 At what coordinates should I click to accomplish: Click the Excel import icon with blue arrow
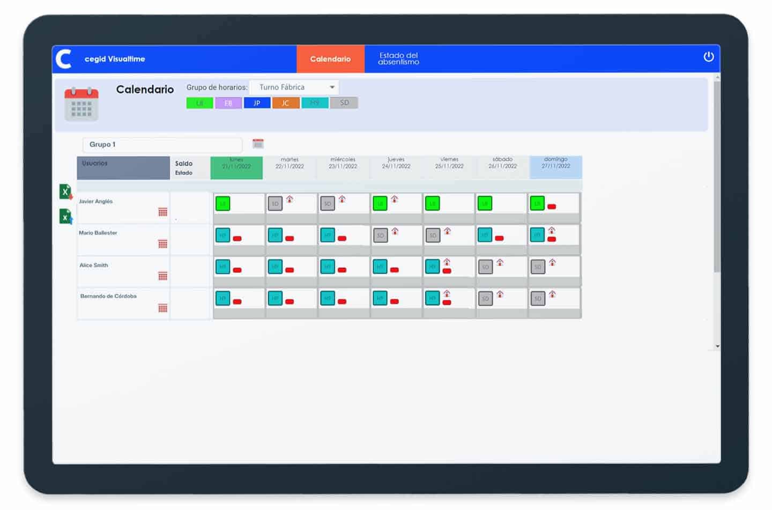coord(65,217)
